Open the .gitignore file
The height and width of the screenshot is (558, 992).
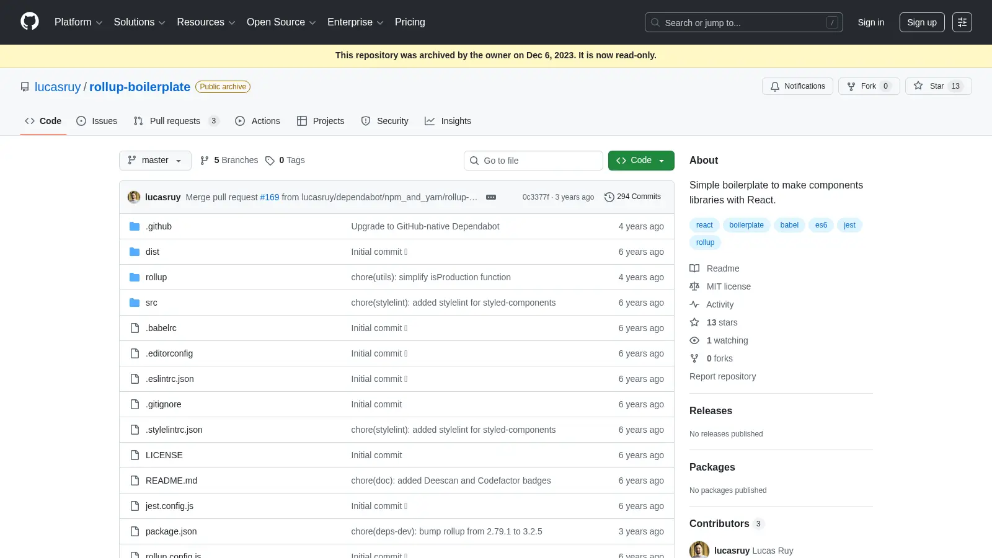coord(163,404)
